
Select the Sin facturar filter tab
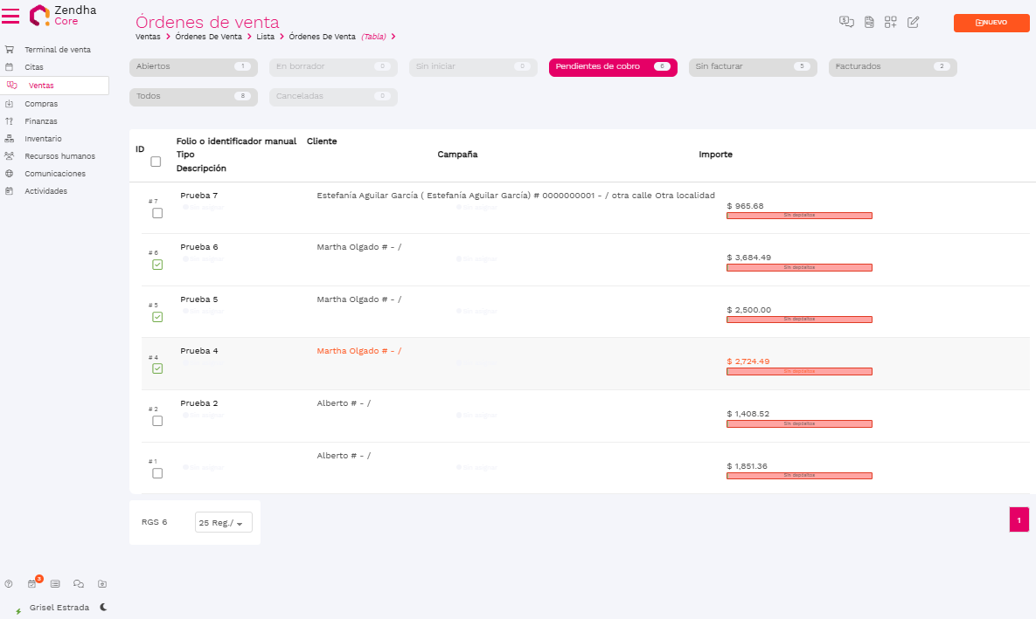(752, 67)
